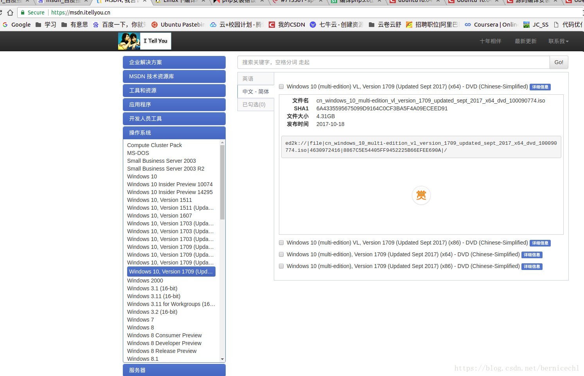The width and height of the screenshot is (584, 376).
Task: Switch to the 中文 - 简体 tab
Action: click(256, 92)
